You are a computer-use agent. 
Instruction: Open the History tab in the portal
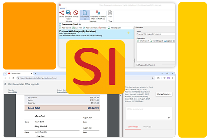(x=147, y=126)
